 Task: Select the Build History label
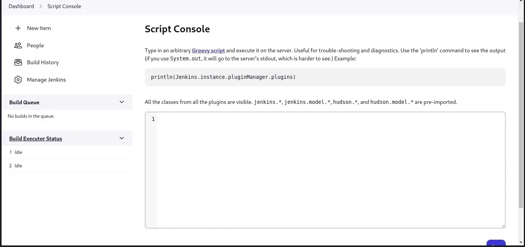[x=43, y=62]
